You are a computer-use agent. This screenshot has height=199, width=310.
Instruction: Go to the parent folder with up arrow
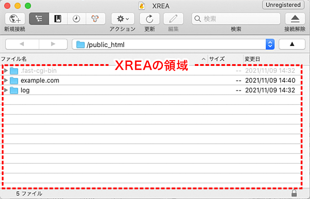tap(291, 44)
